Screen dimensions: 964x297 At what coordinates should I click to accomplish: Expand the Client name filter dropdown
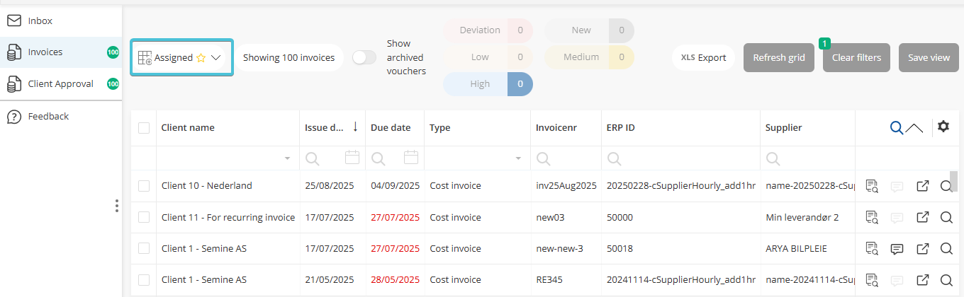287,158
